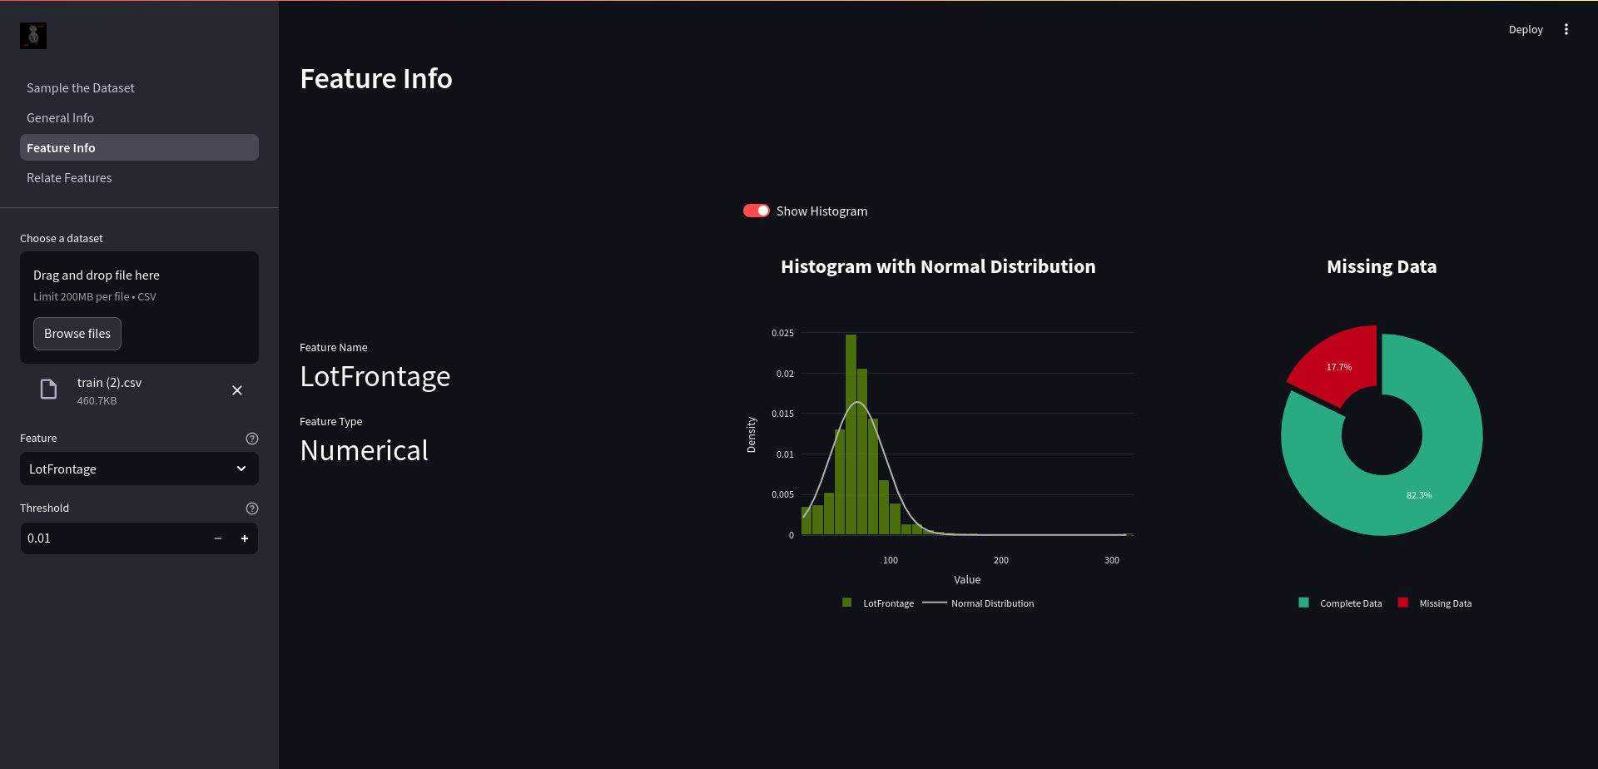Toggle Missing Data in pie legend
Screen dimensions: 1598x769
tap(1435, 603)
